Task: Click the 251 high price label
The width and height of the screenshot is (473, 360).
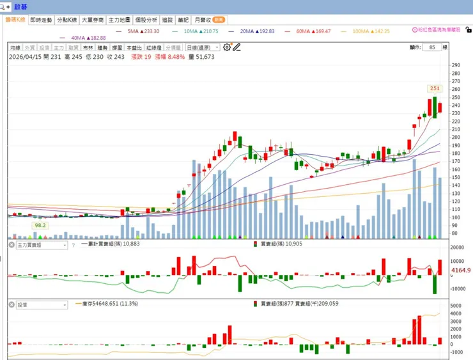Action: coord(435,88)
